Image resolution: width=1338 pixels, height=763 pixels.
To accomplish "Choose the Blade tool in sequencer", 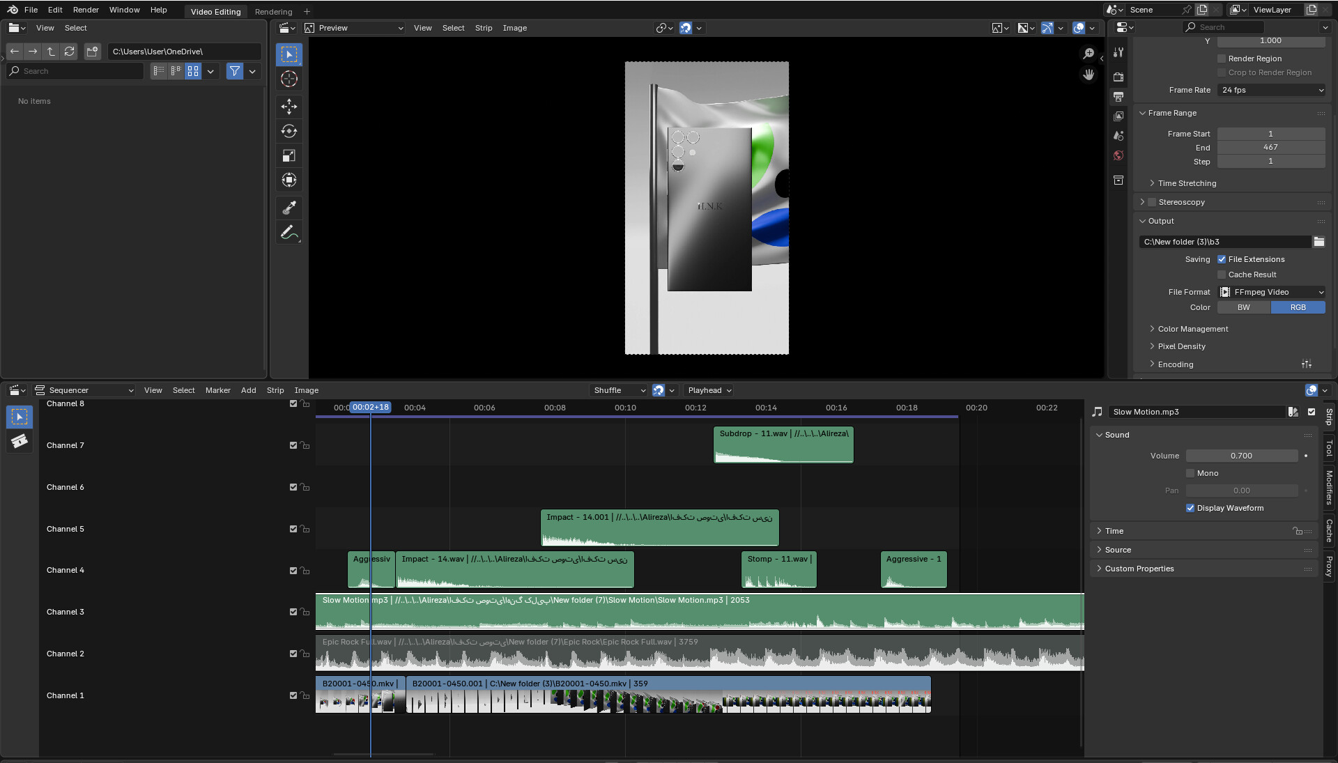I will 19,441.
